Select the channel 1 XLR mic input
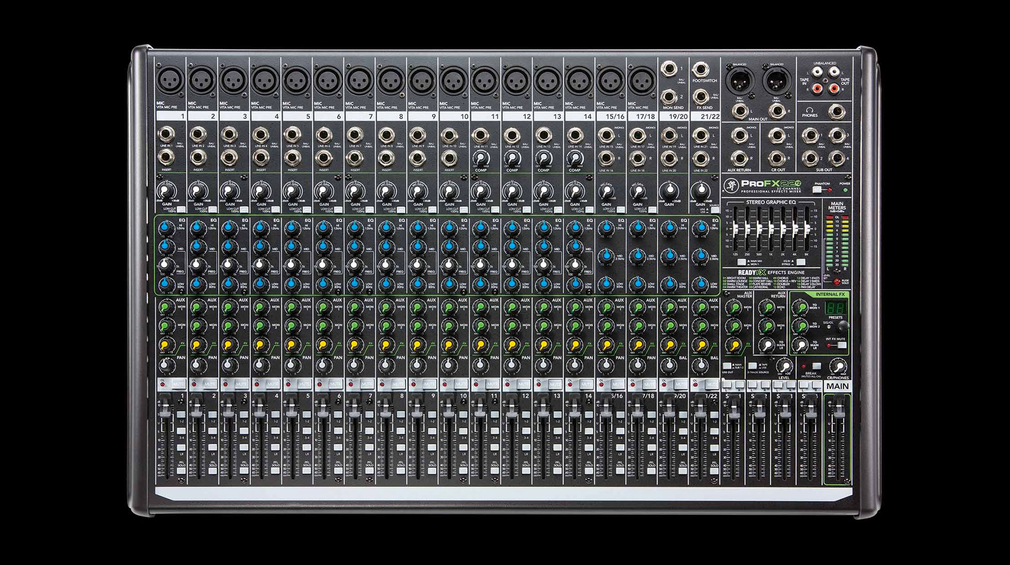The width and height of the screenshot is (1010, 565). (169, 81)
